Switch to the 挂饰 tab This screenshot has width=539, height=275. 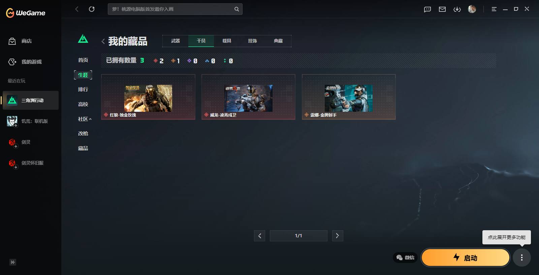tap(252, 41)
